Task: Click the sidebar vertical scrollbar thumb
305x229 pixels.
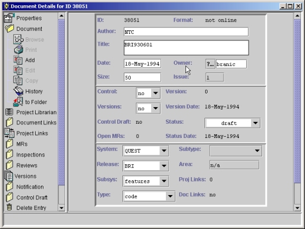Action: 61,102
